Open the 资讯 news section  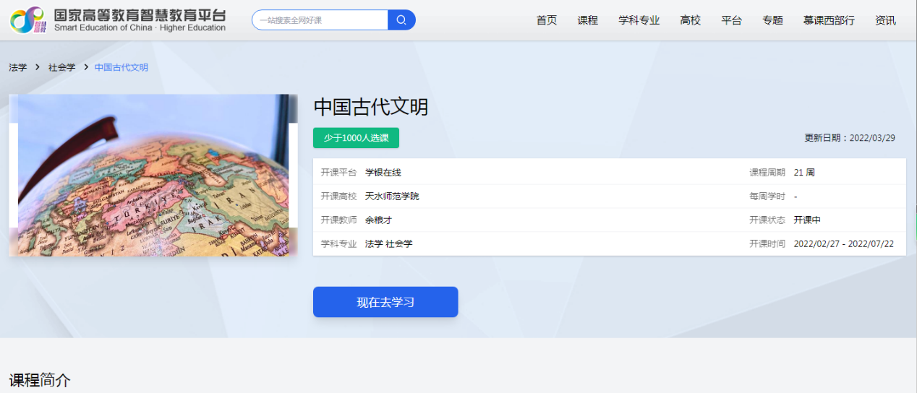tap(885, 20)
